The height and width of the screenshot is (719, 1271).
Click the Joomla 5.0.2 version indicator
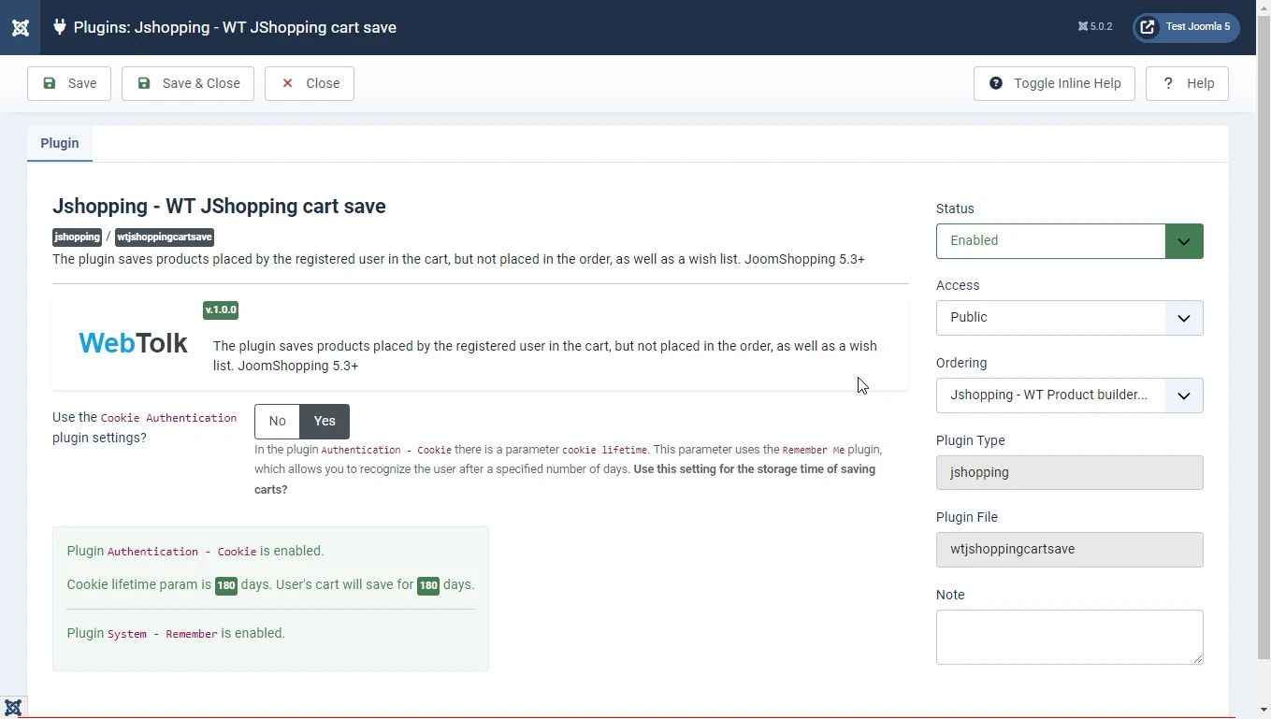(x=1095, y=27)
